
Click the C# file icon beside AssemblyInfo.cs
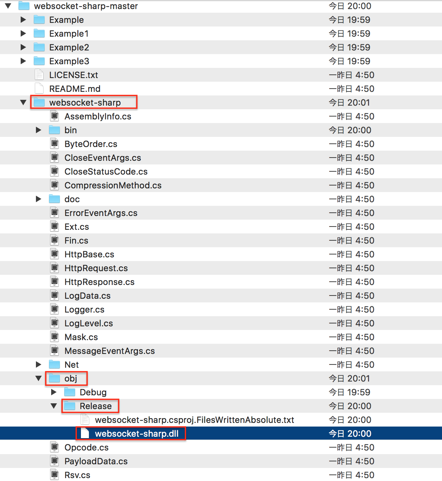pos(54,116)
